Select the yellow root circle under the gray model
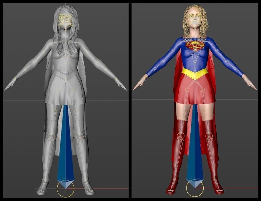Viewport: 261px width, 201px height. coord(65,189)
